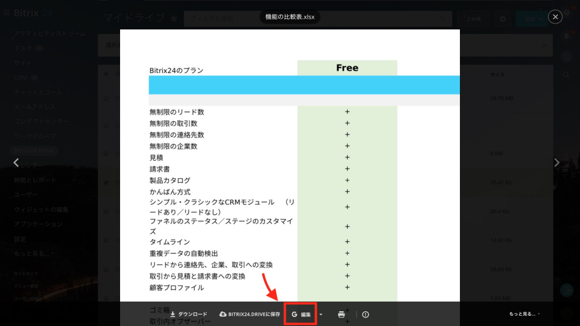Click the file name 機能の比較表.xlsx title

click(289, 17)
